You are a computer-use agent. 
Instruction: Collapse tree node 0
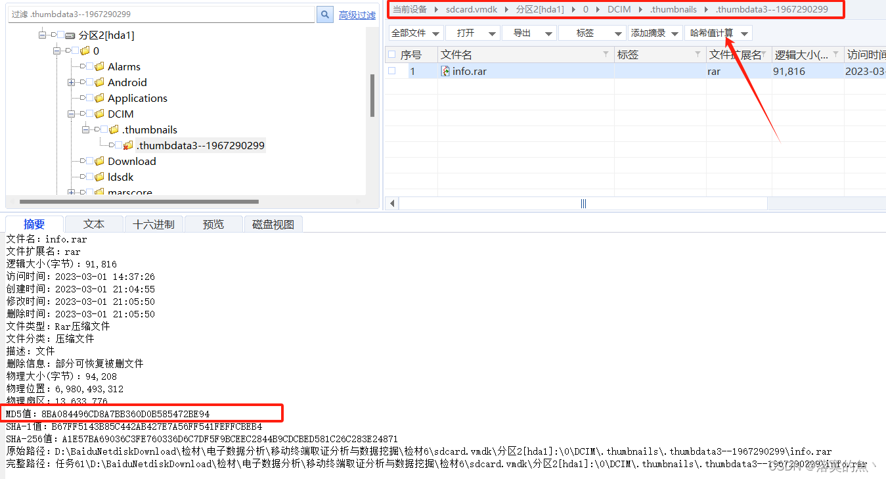point(56,51)
